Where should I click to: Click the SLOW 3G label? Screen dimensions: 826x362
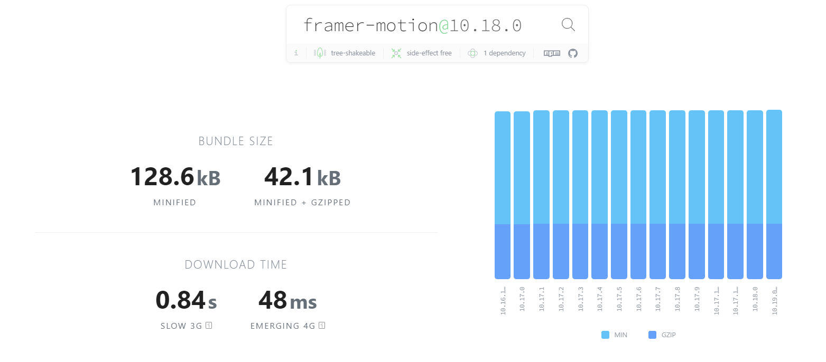pos(182,326)
